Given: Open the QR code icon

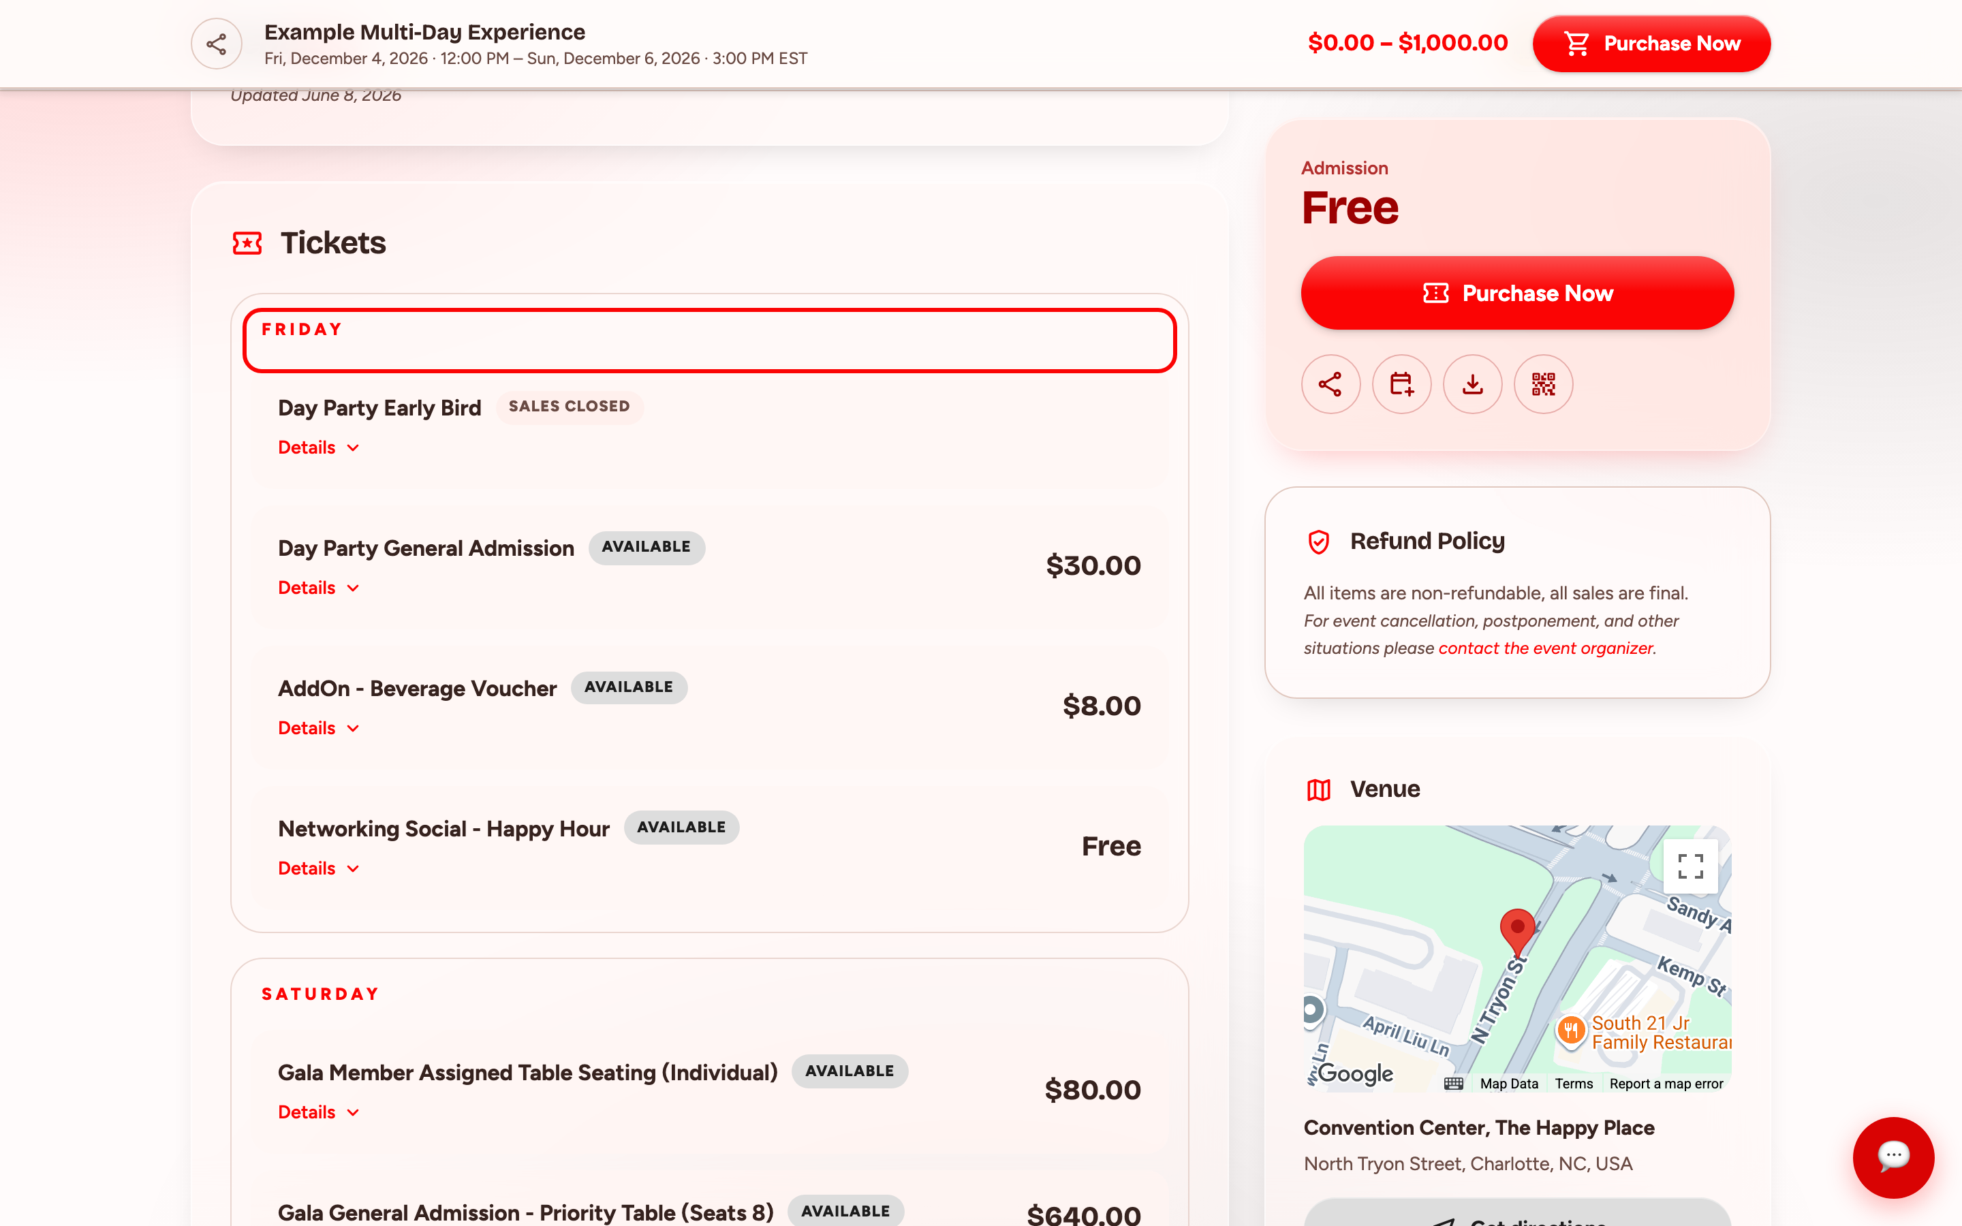Looking at the screenshot, I should (x=1544, y=384).
